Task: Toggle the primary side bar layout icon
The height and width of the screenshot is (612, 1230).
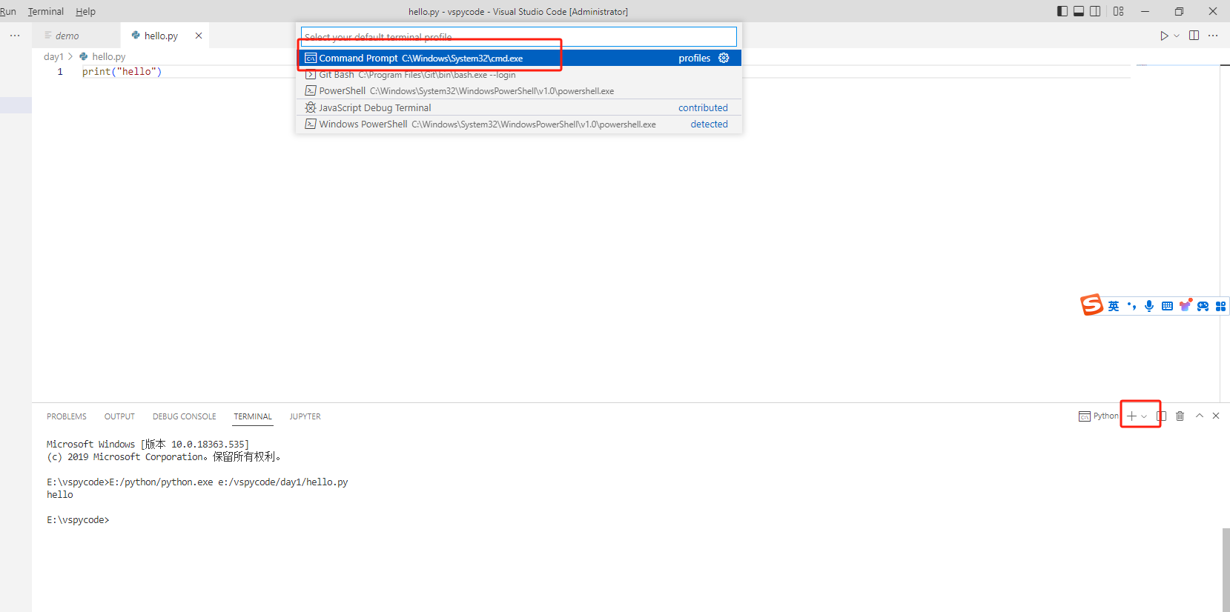Action: [x=1062, y=11]
